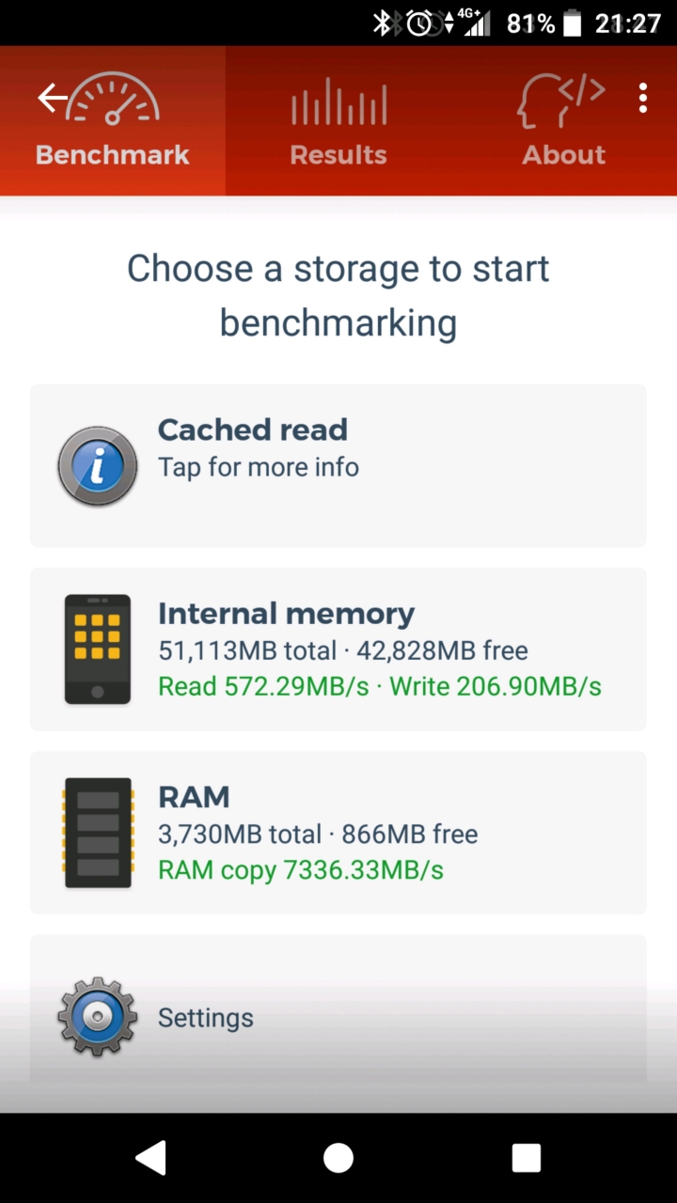Viewport: 677px width, 1203px height.
Task: Start the RAM benchmark
Action: pos(338,833)
